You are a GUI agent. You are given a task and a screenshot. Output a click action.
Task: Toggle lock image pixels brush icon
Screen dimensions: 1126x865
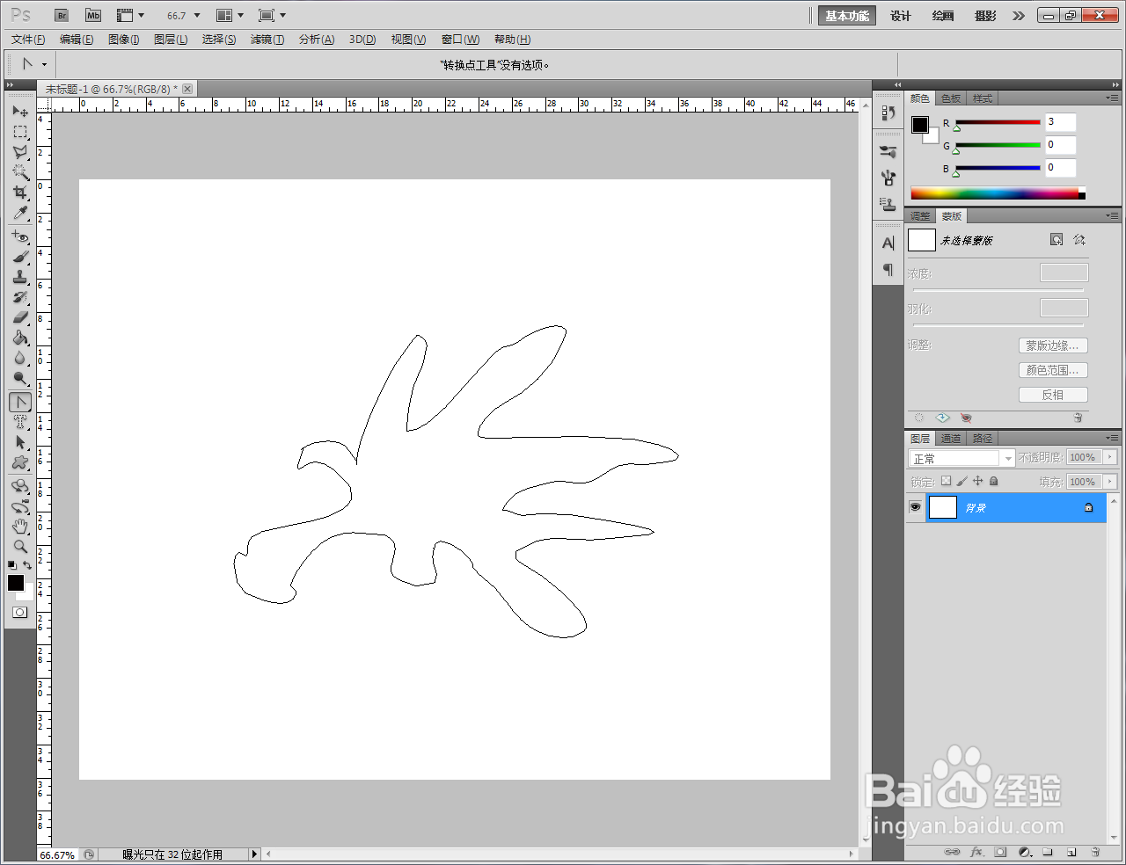click(x=961, y=481)
